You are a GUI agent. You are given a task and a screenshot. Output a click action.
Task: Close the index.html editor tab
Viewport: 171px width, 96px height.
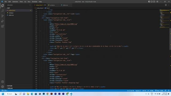pos(45,5)
